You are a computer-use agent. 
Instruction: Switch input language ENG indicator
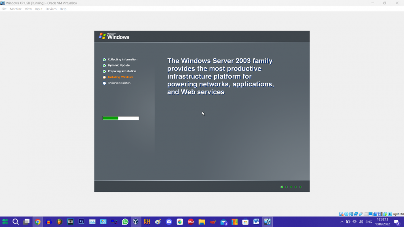pos(369,222)
